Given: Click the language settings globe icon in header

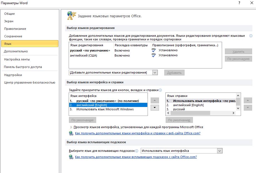Looking at the screenshot, I should [71, 16].
